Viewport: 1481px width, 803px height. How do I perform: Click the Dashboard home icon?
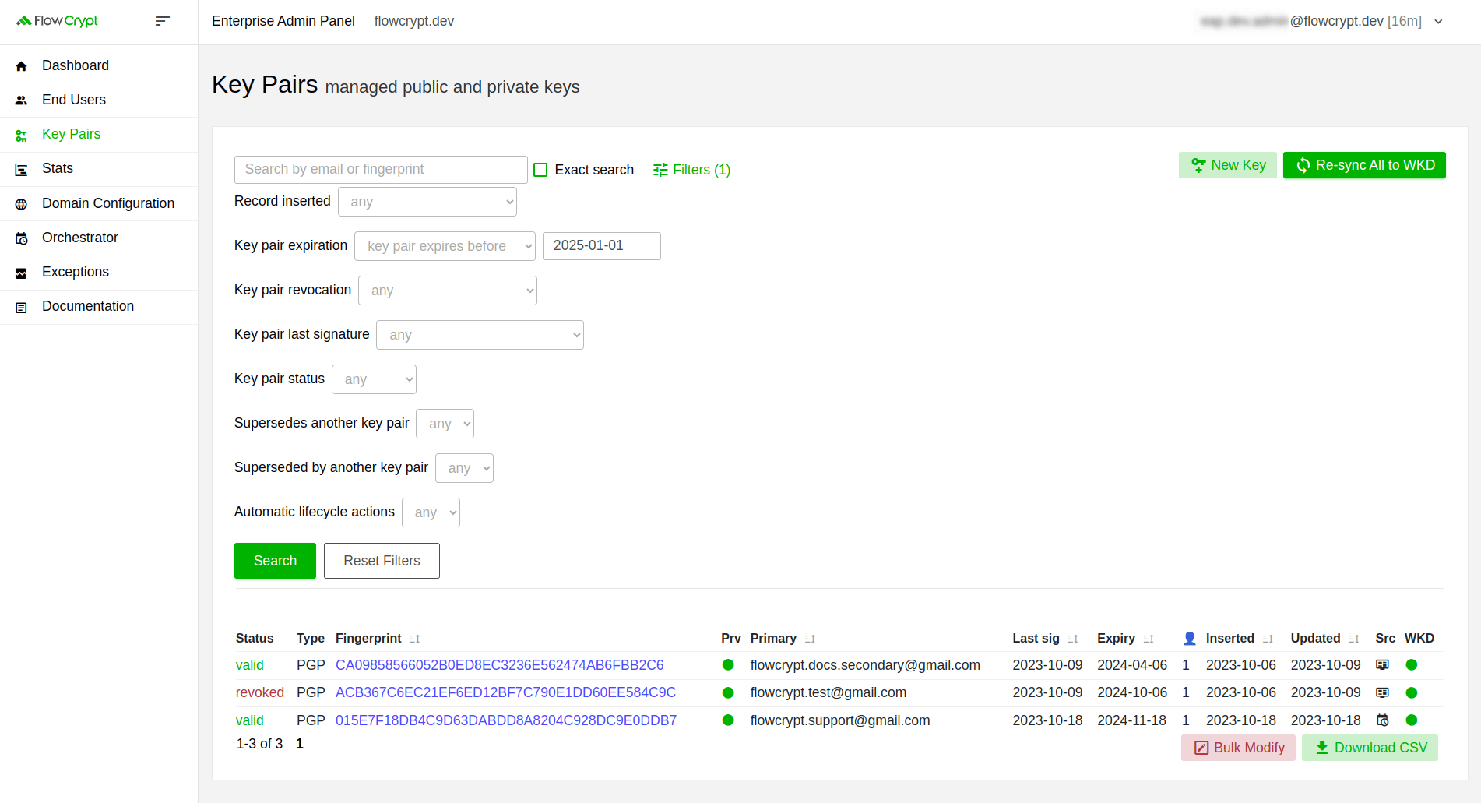coord(21,66)
